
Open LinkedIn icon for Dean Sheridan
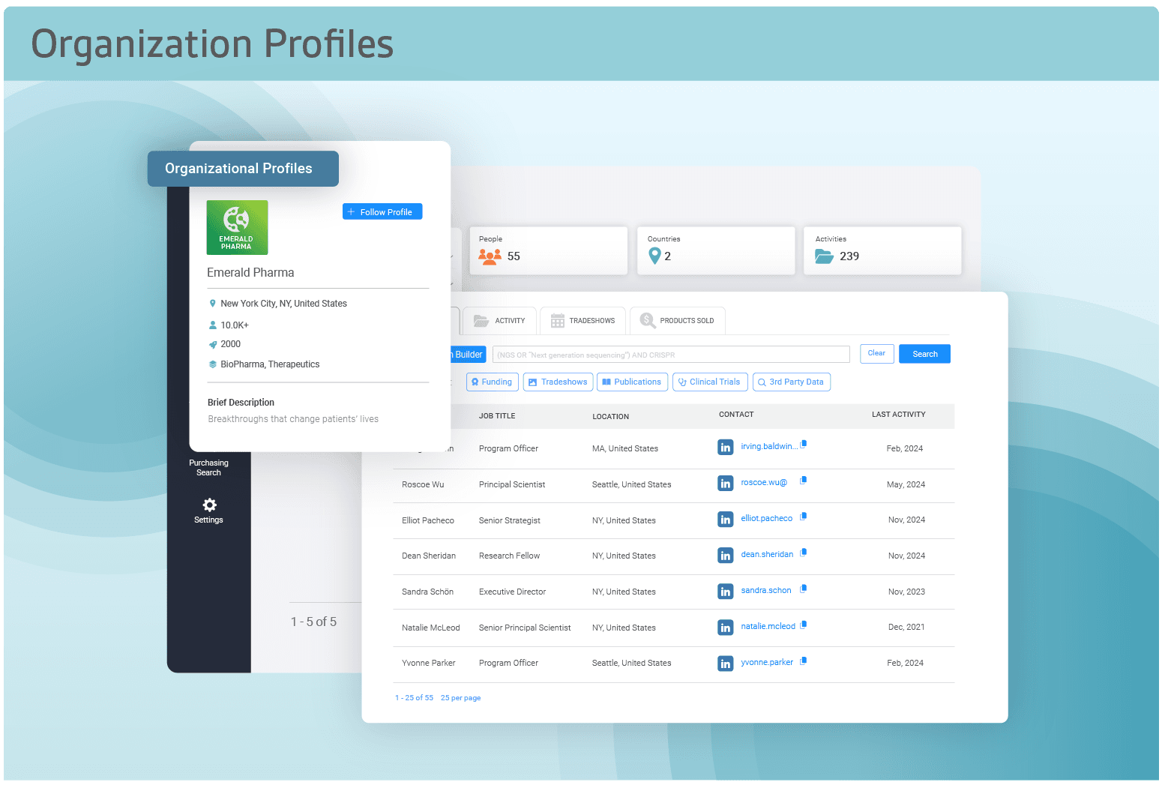pos(726,556)
